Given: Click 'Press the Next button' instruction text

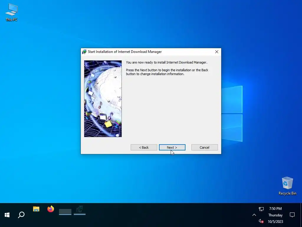Looking at the screenshot, I should coord(167,72).
